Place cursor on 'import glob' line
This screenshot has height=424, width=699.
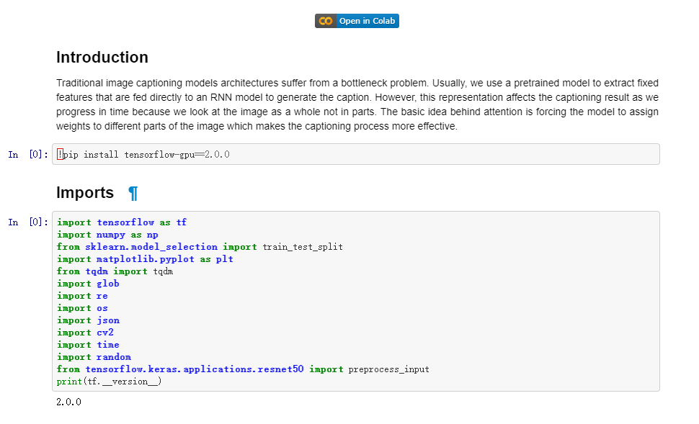pos(88,284)
